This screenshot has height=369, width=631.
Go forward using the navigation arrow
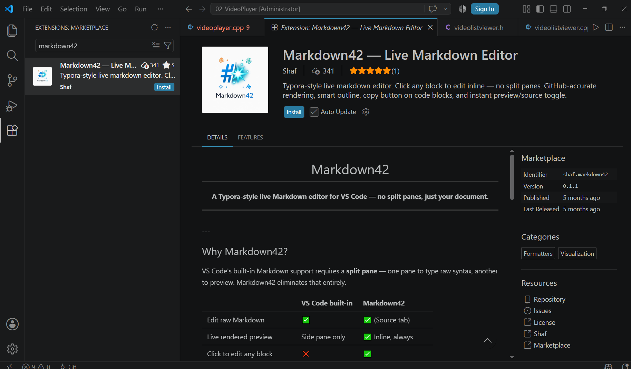click(202, 9)
